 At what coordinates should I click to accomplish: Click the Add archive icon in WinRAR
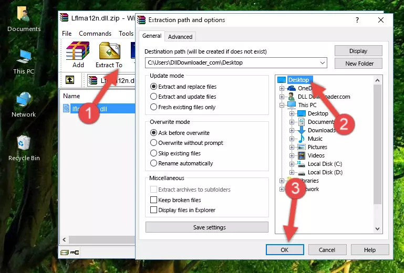coord(78,51)
